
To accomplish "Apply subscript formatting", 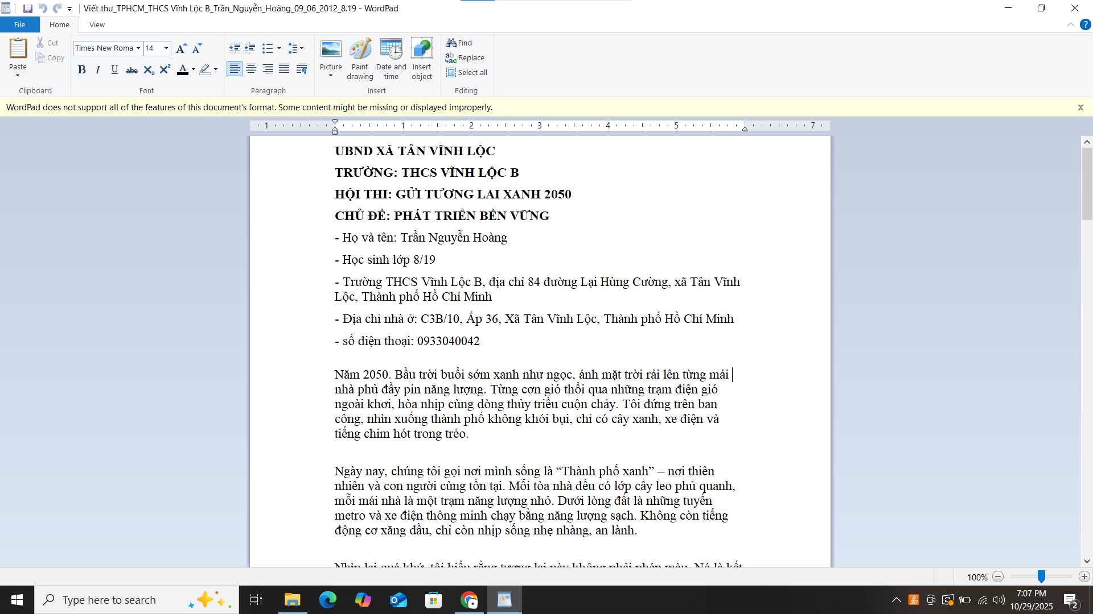I will [149, 70].
